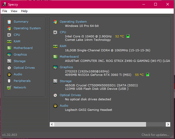Click the Crucial CT500MX500SSD1 storage line

pos(102,85)
